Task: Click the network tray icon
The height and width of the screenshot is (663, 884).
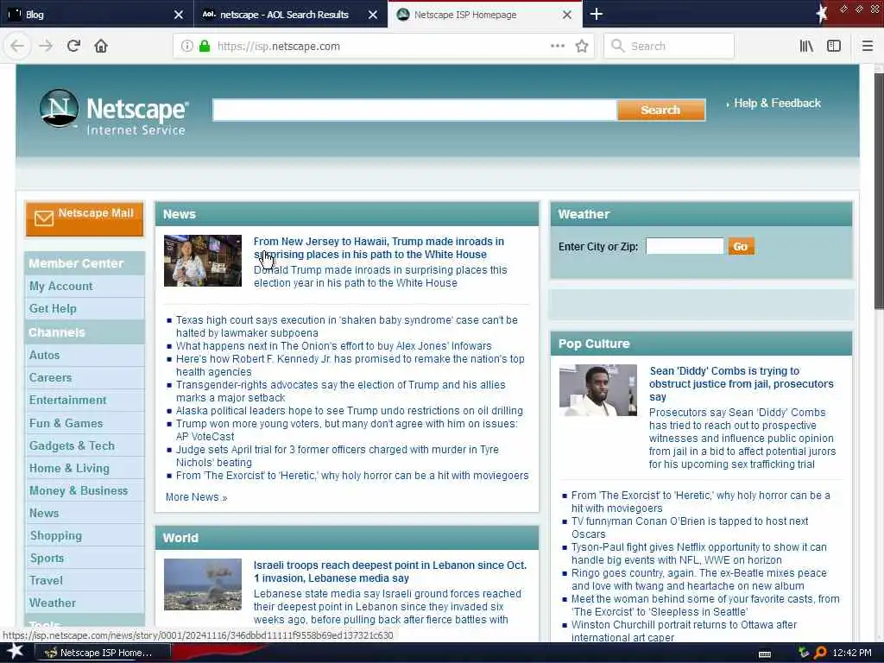Action: coord(804,653)
